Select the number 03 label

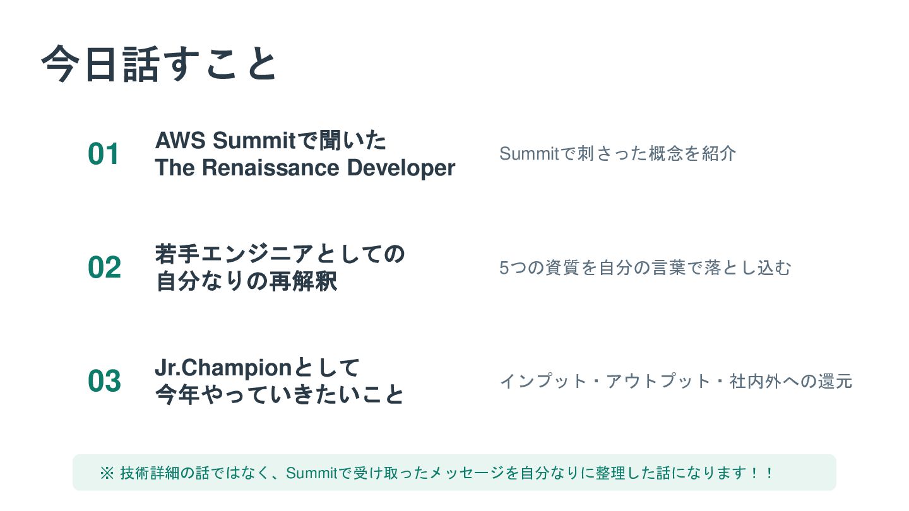click(x=104, y=382)
